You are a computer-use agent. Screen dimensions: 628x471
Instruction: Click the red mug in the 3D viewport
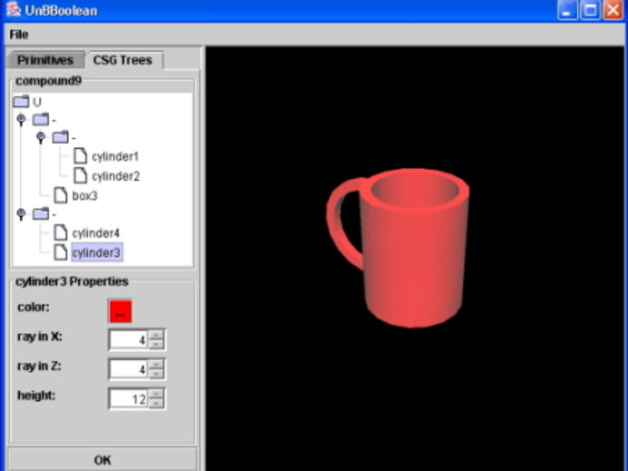tap(412, 256)
